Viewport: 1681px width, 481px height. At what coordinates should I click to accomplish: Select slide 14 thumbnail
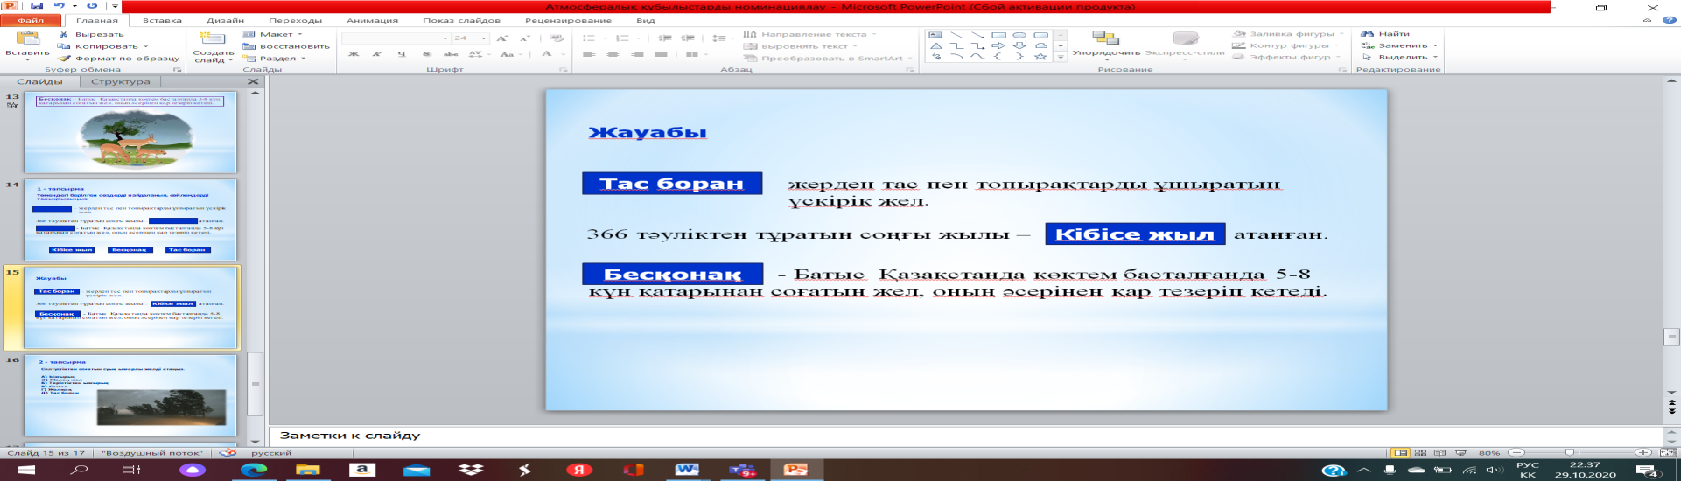(x=130, y=220)
